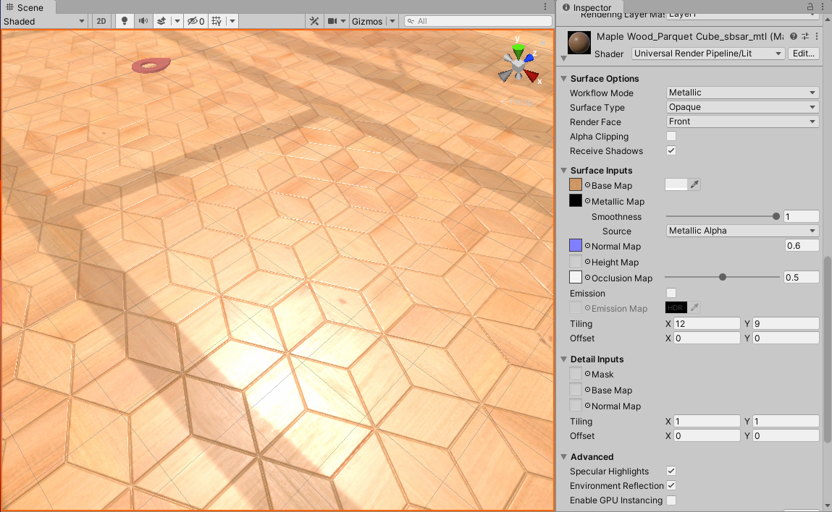Image resolution: width=832 pixels, height=512 pixels.
Task: Open effects dropdown arrow next to skybox icon
Action: point(177,21)
